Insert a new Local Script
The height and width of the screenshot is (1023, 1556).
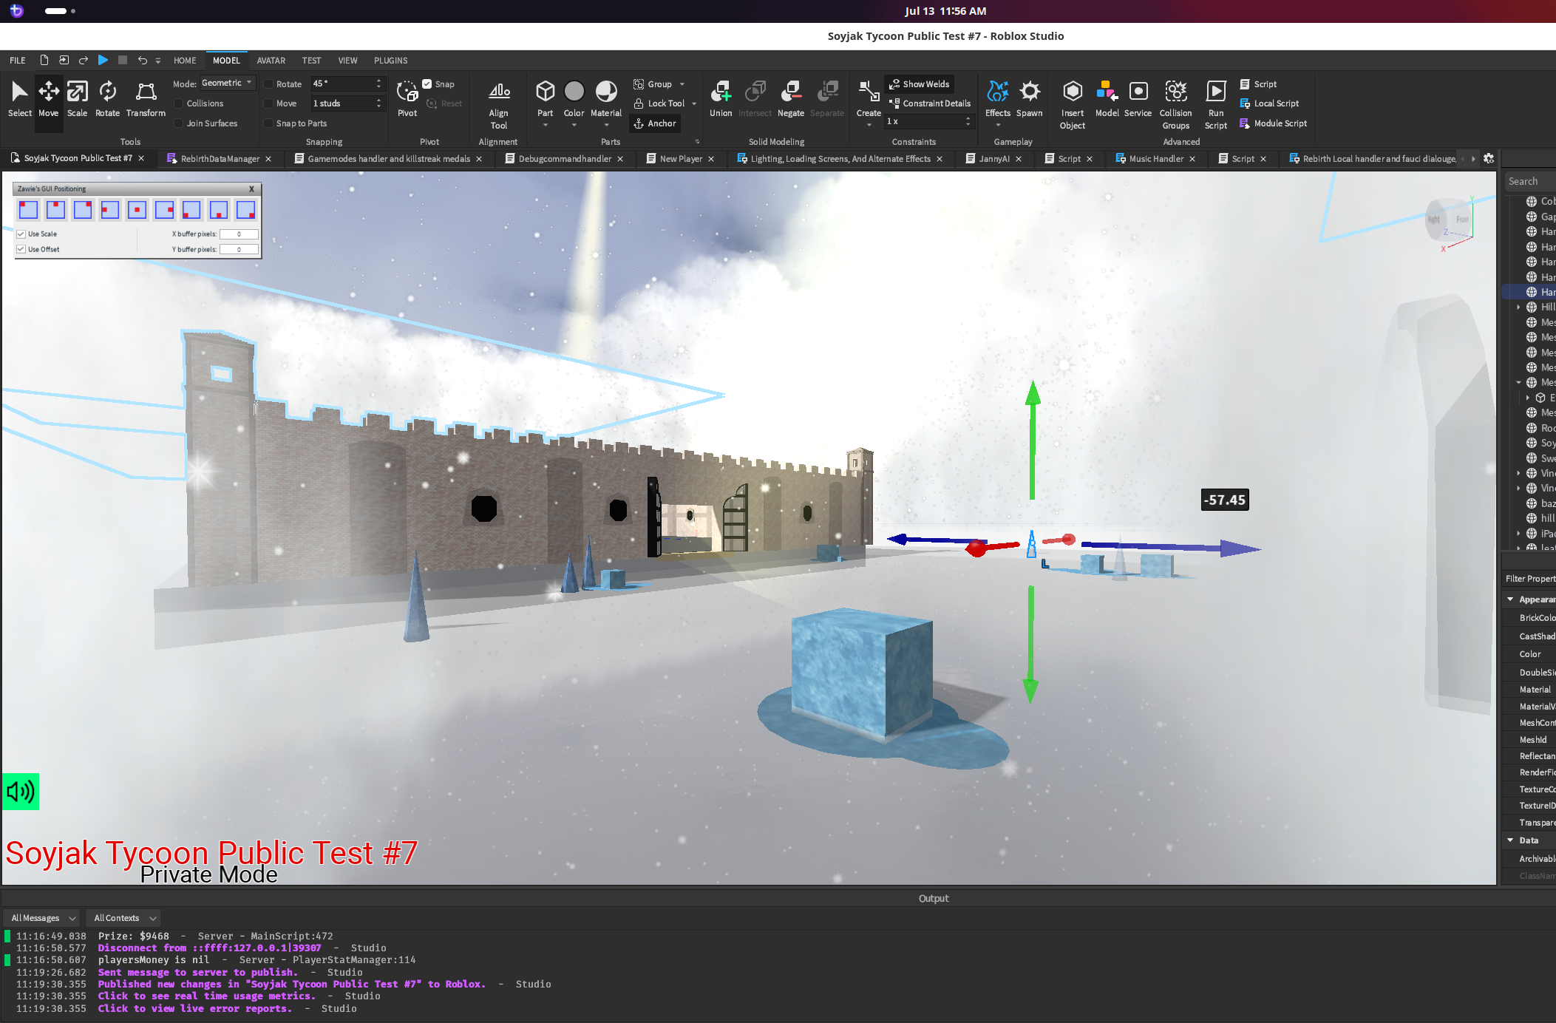click(x=1269, y=103)
